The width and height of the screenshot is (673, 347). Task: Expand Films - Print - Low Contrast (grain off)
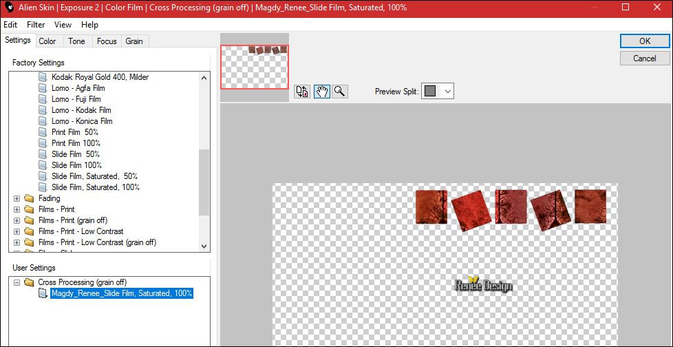(x=17, y=242)
